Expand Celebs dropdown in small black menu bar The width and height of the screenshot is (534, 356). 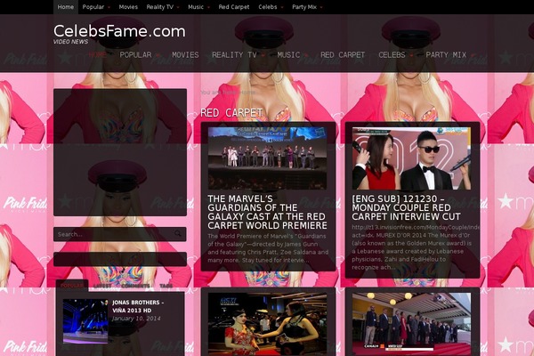click(x=271, y=7)
